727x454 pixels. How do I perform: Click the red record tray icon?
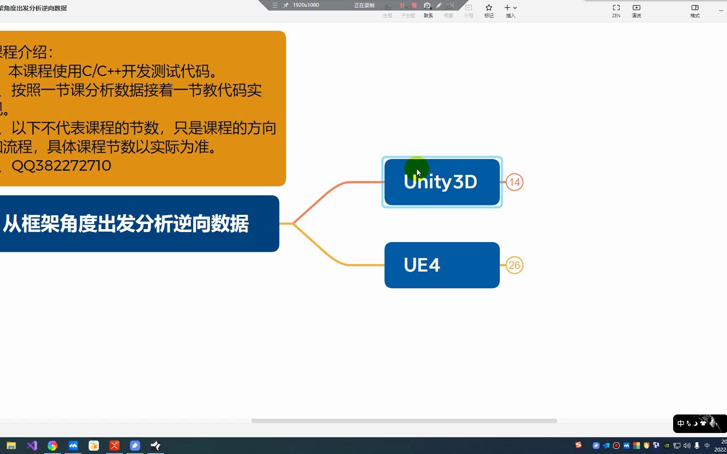click(616, 446)
